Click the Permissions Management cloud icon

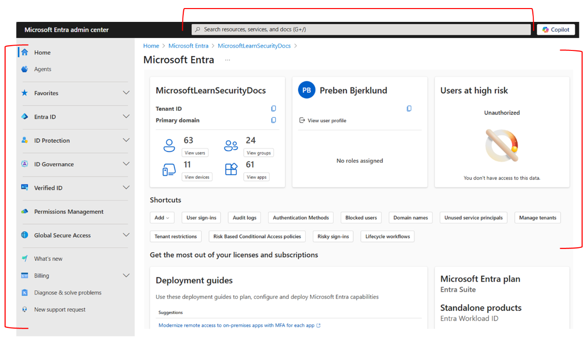25,212
